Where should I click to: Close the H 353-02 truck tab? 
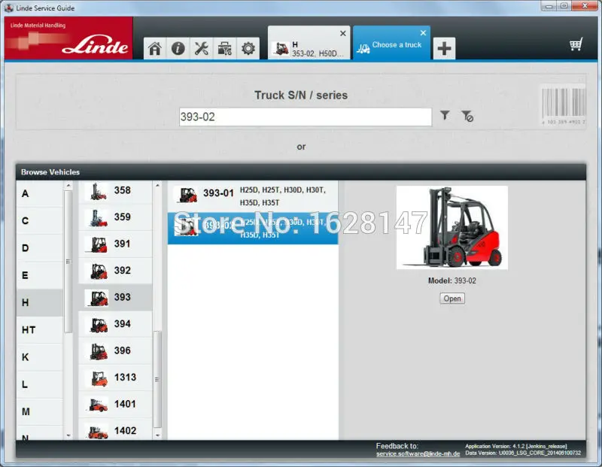pos(343,33)
